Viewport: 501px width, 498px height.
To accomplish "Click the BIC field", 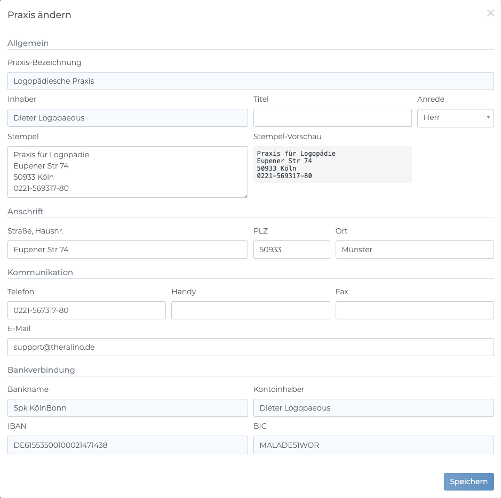I will point(373,445).
